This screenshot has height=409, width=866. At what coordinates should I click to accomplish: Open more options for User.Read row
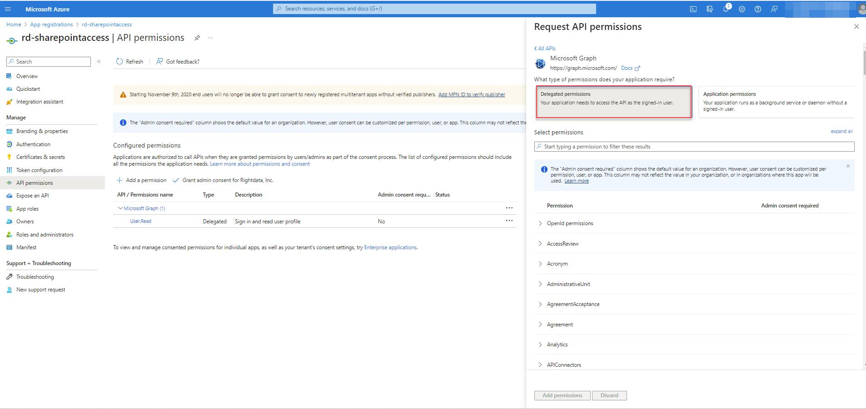pos(509,221)
